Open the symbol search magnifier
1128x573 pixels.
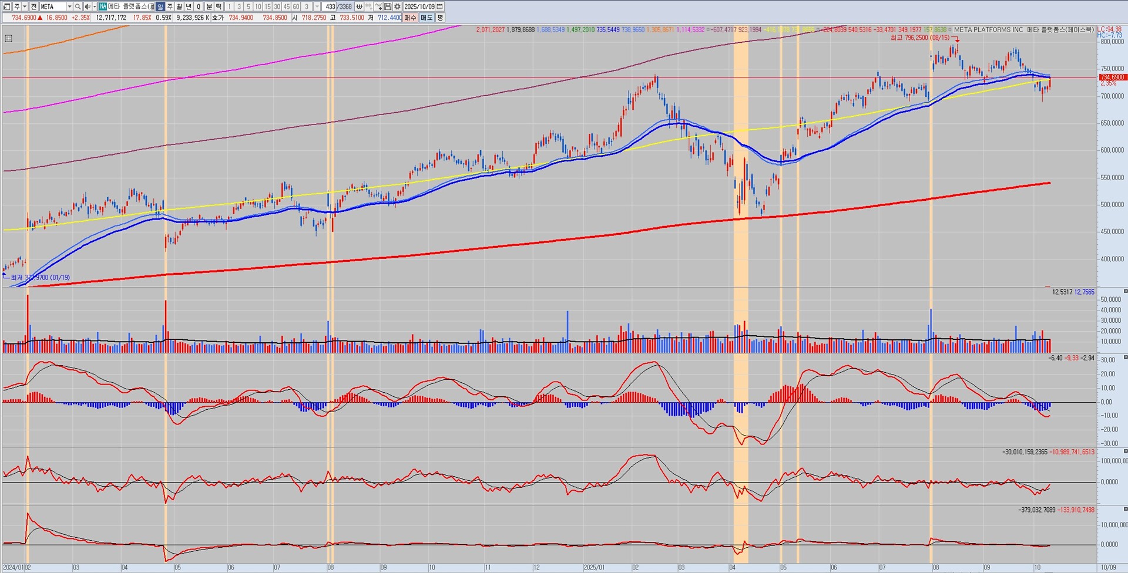pos(78,6)
